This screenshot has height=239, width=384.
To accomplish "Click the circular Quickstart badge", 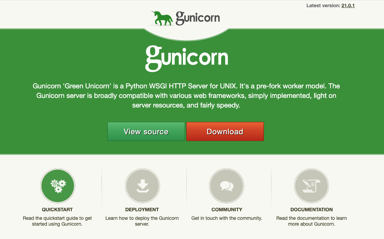I will point(57,186).
